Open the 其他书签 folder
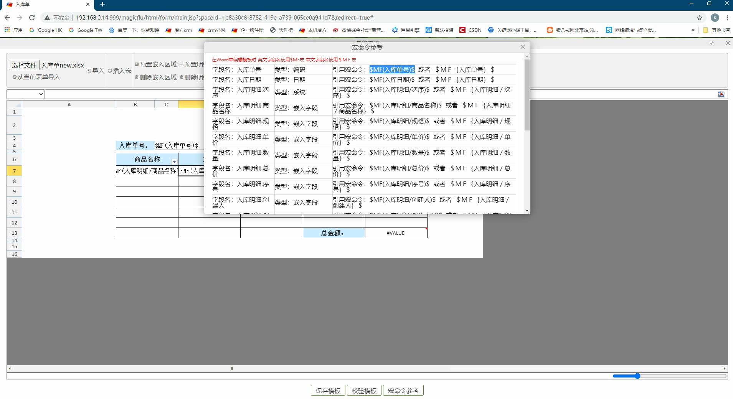733x399 pixels. tap(716, 30)
